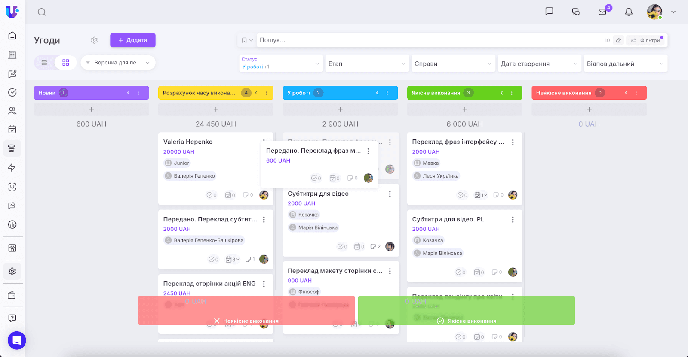
Task: Collapse the Новий column
Action: click(128, 93)
